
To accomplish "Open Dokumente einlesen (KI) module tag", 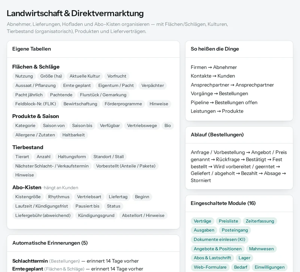I will pyautogui.click(x=220, y=240).
